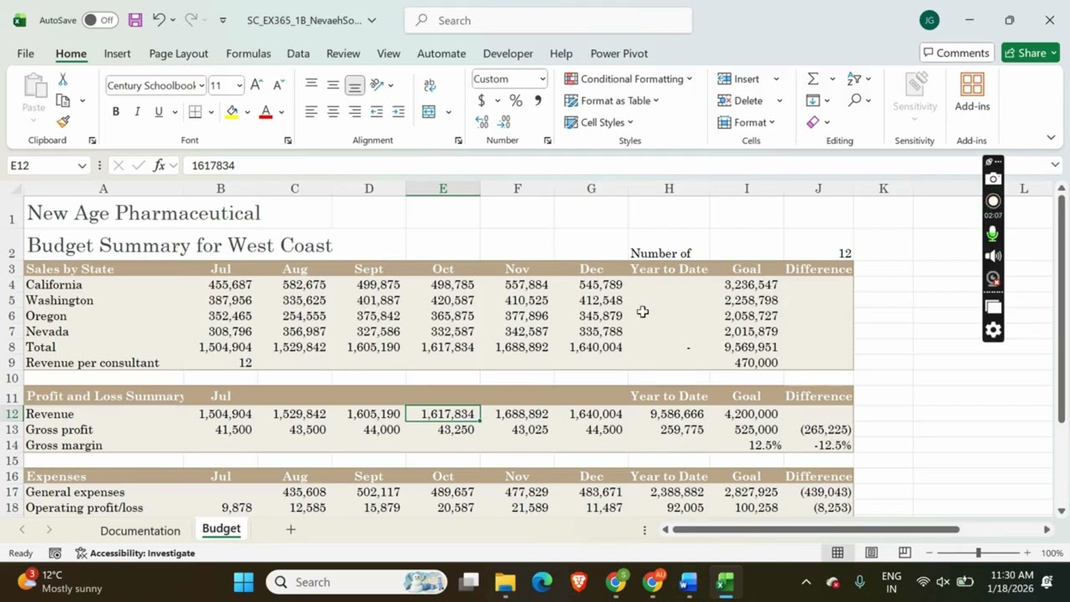Switch to Page Layout view in status bar

point(871,553)
